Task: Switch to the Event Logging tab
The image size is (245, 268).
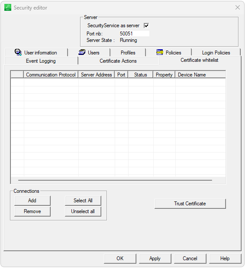Action: pyautogui.click(x=41, y=61)
